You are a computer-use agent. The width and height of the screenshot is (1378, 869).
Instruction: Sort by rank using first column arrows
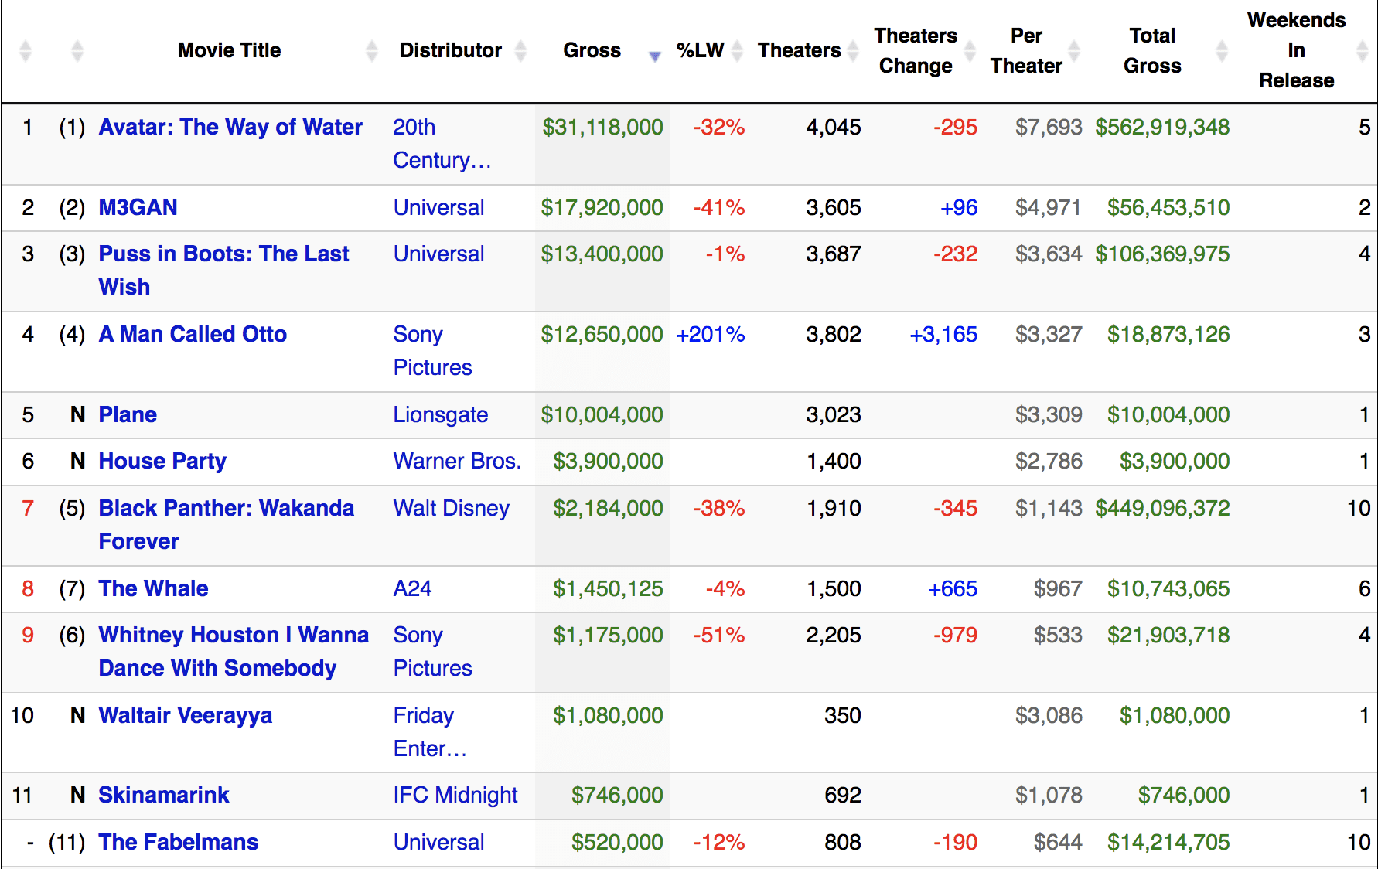pos(26,51)
